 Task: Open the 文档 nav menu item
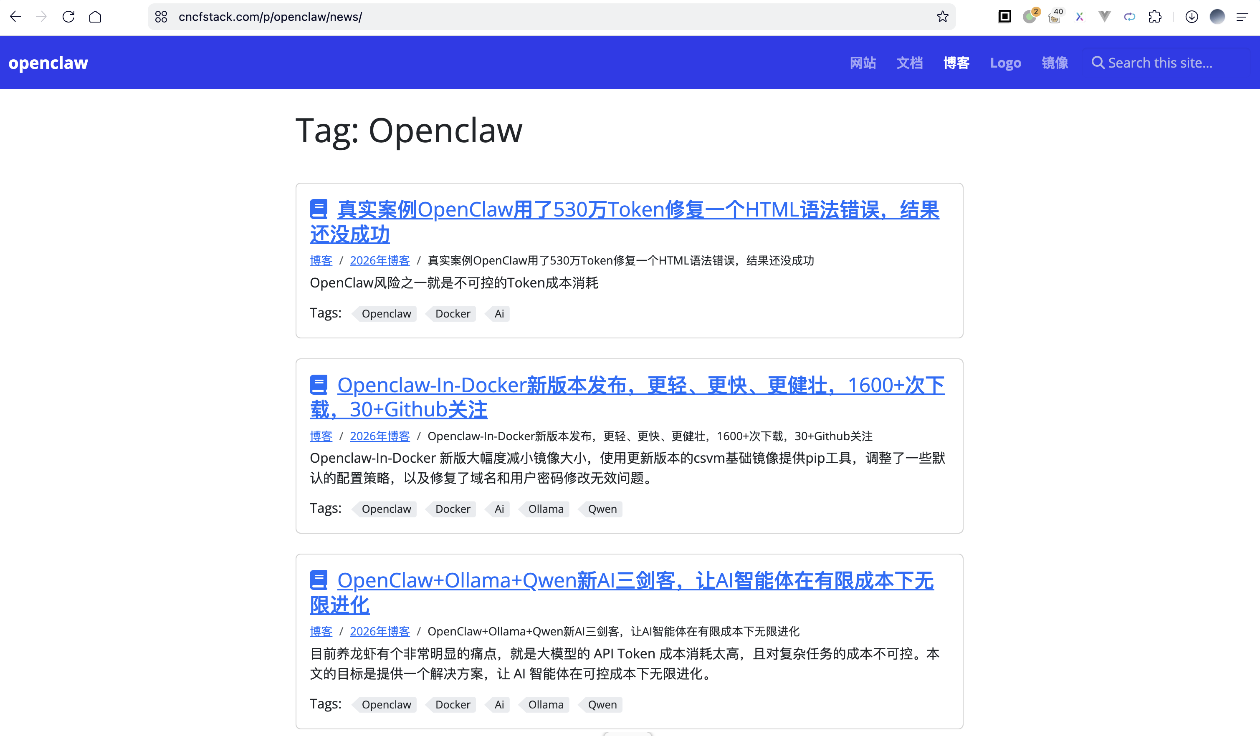909,63
